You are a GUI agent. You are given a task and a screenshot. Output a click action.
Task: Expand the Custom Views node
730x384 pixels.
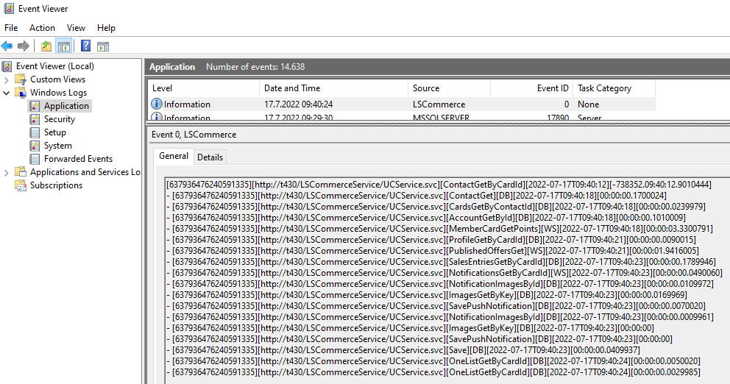coord(7,79)
